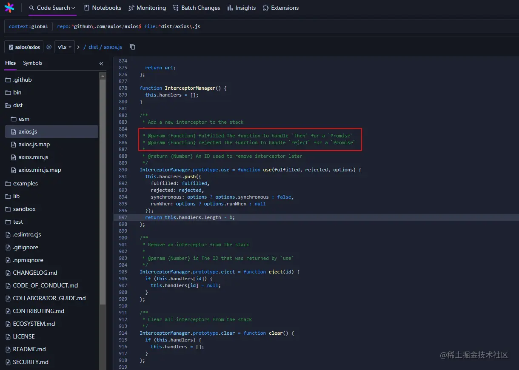The image size is (519, 370).
Task: Copy the file path to clipboard
Action: tap(133, 47)
